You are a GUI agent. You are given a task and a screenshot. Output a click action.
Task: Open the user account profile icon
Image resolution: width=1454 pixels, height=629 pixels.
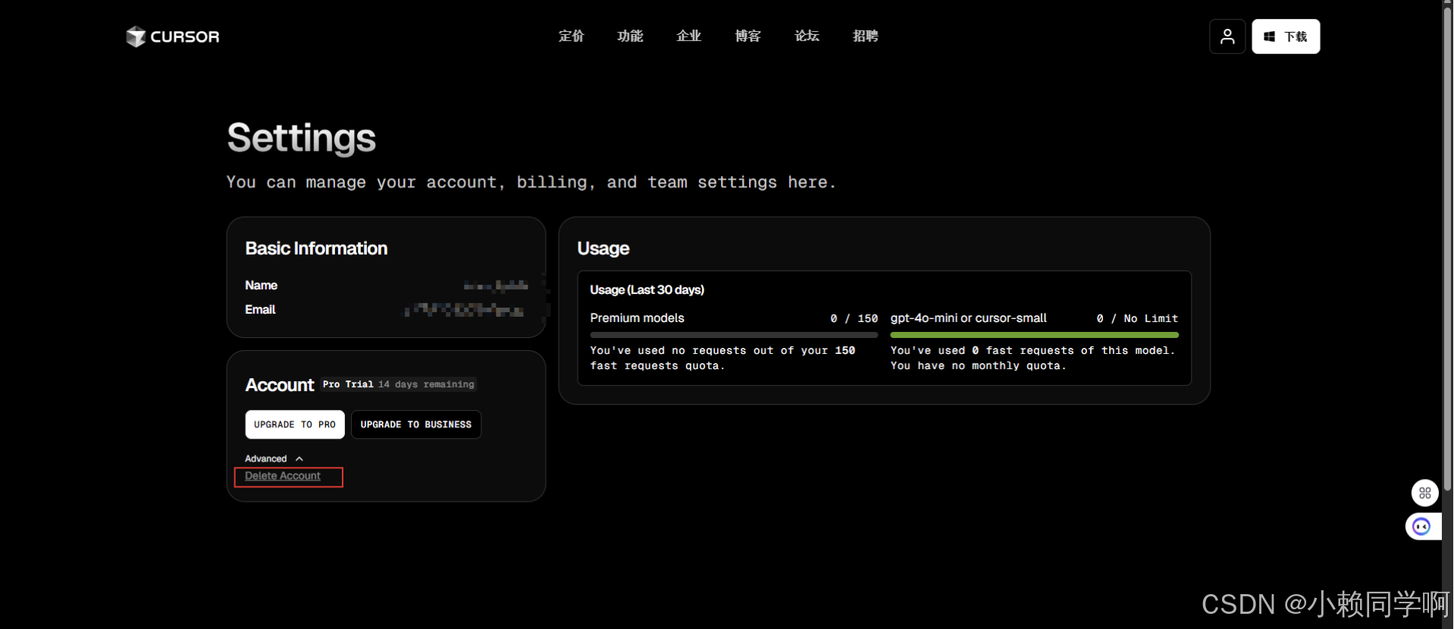tap(1227, 36)
